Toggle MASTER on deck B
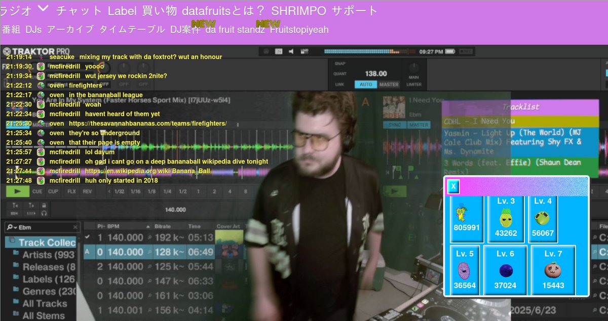 point(419,125)
